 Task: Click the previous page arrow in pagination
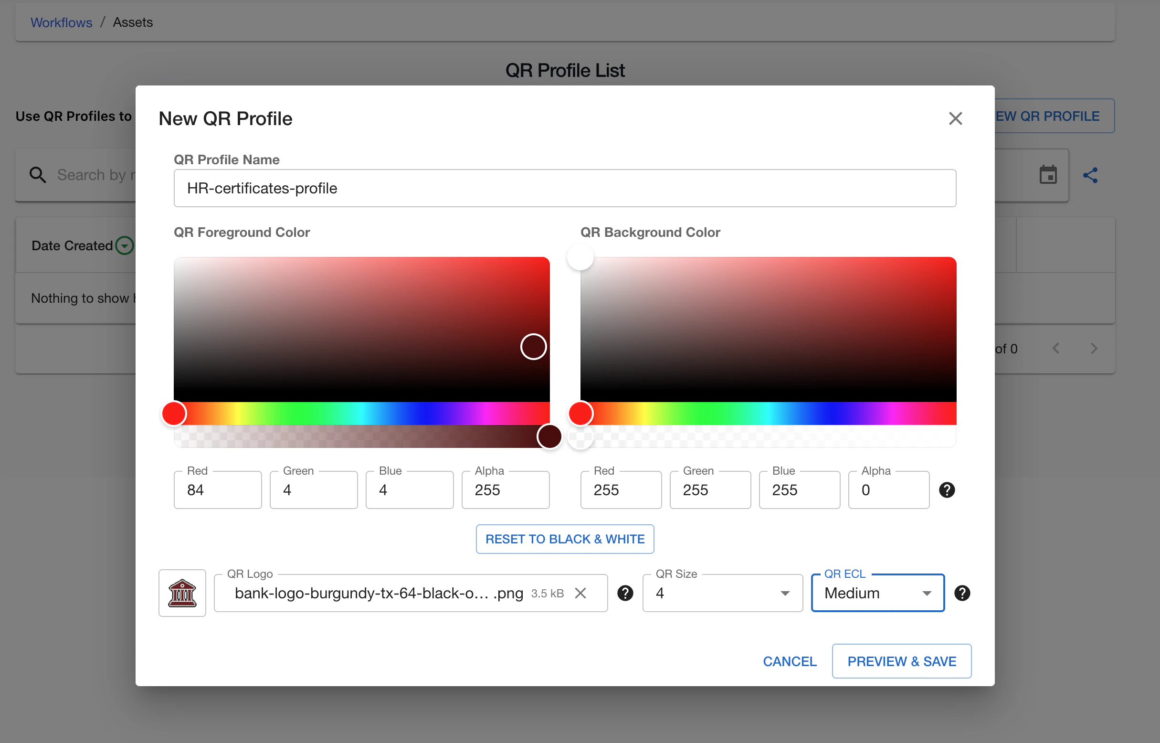pyautogui.click(x=1056, y=348)
